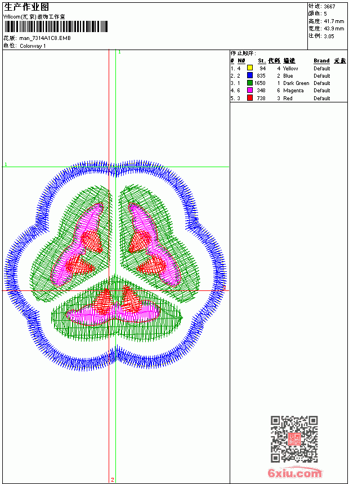Screen dimensions: 349x484
Task: Click the red seal in QR code center
Action: (294, 439)
